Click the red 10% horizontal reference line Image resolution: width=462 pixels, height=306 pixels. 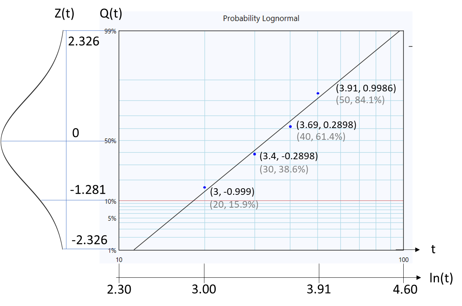click(x=261, y=201)
